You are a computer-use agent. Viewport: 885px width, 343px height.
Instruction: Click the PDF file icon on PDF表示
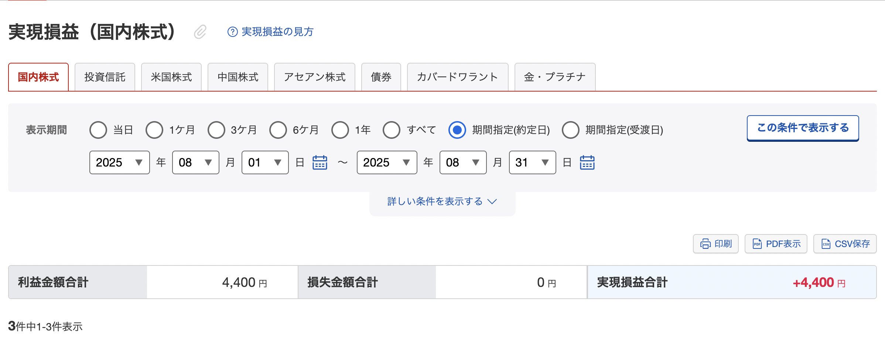757,244
